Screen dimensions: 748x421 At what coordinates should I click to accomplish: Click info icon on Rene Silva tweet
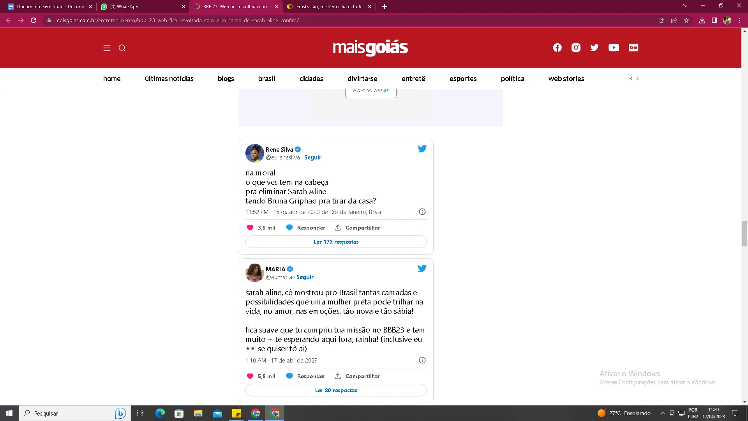tap(422, 212)
